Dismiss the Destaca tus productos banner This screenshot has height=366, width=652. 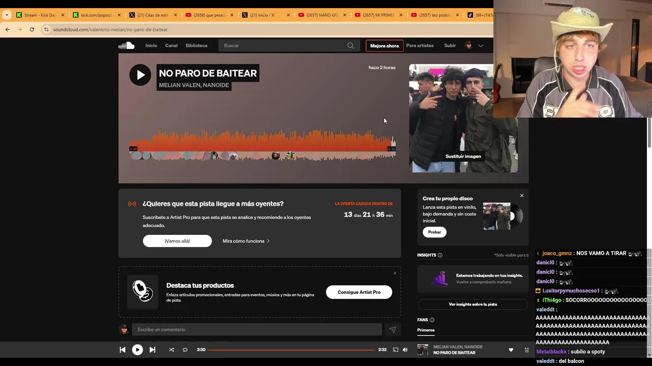point(395,273)
